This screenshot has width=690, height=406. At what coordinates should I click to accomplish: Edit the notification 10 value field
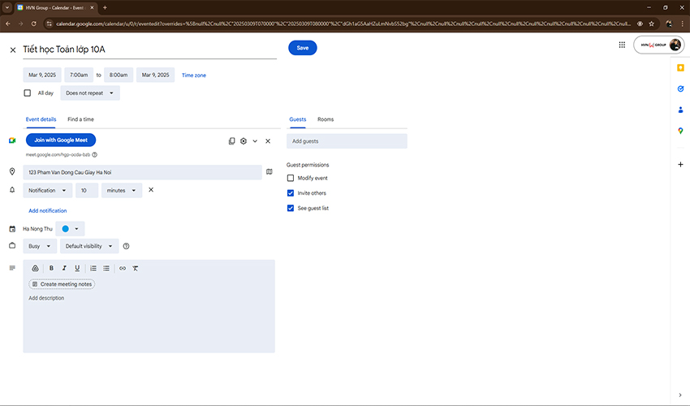[x=87, y=190]
